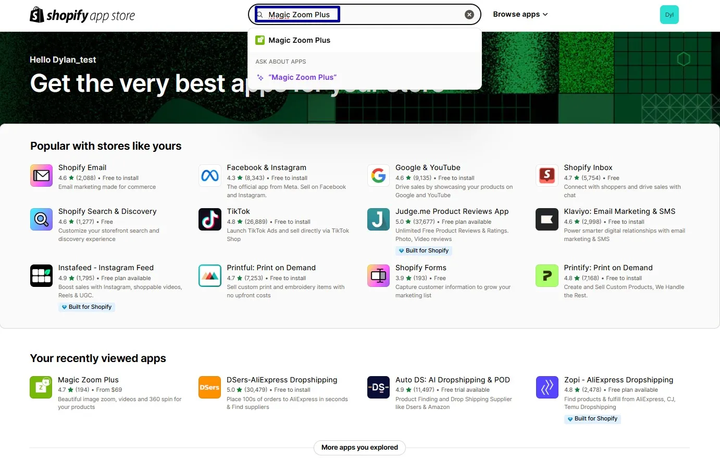Click the Facebook & Instagram Meta icon
The width and height of the screenshot is (720, 458).
pos(210,175)
